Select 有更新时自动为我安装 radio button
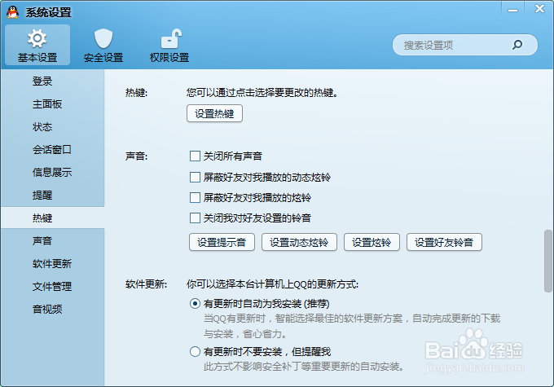The width and height of the screenshot is (554, 387). click(195, 304)
